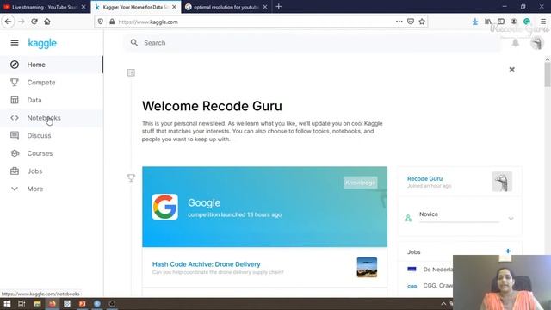Viewport: 551px width, 310px height.
Task: Show hidden system tray icons
Action: tap(443, 304)
